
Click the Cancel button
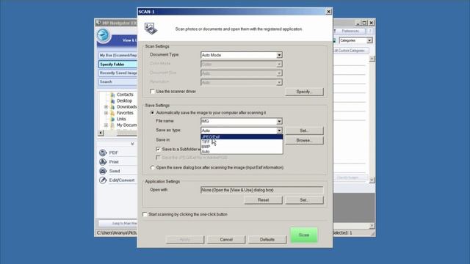coord(226,240)
